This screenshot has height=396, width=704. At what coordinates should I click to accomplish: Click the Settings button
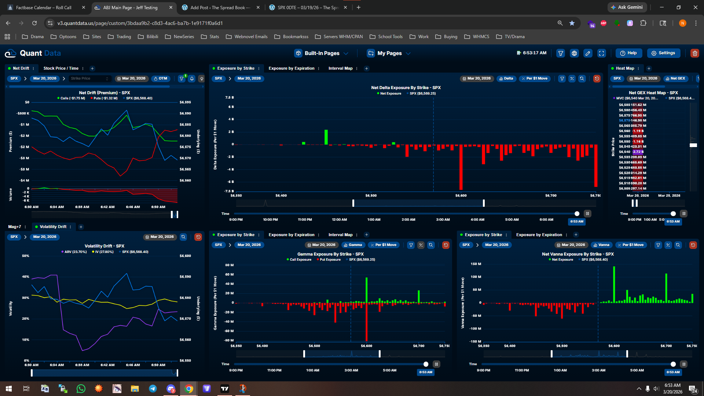click(663, 53)
